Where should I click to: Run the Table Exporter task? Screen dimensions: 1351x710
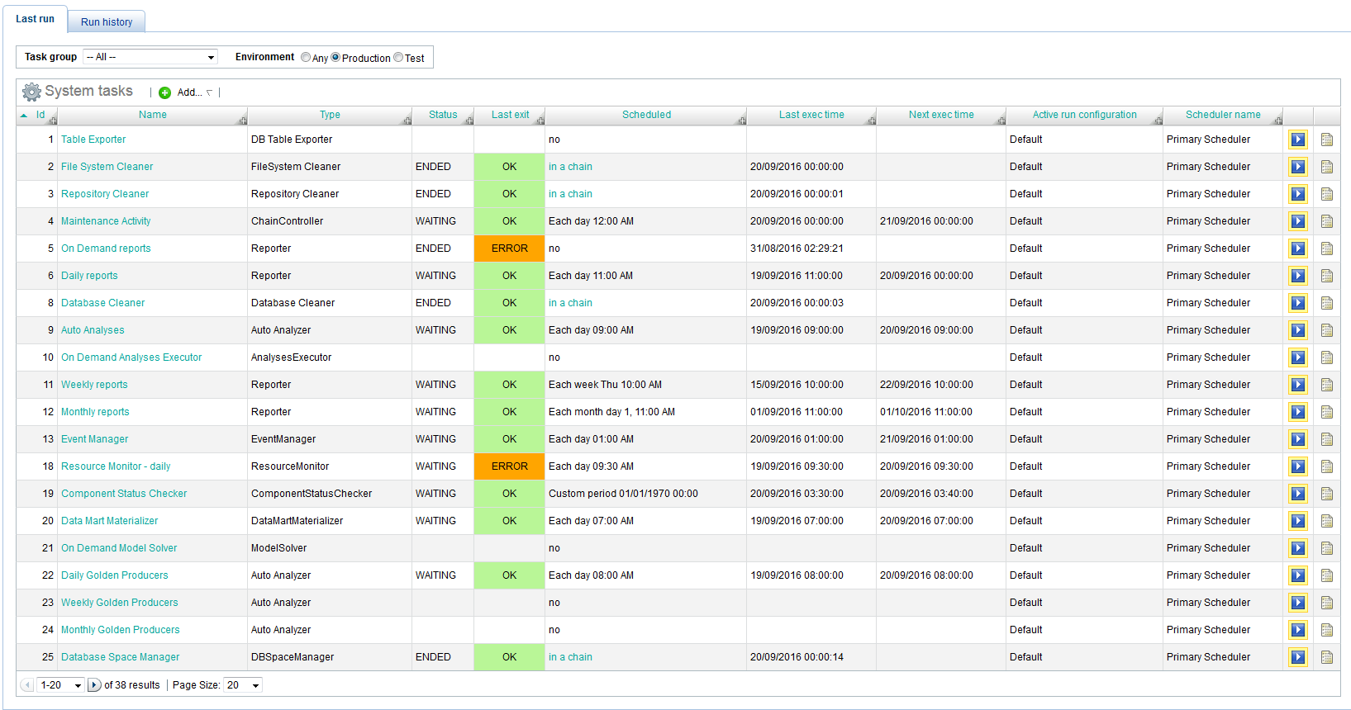(x=1297, y=140)
